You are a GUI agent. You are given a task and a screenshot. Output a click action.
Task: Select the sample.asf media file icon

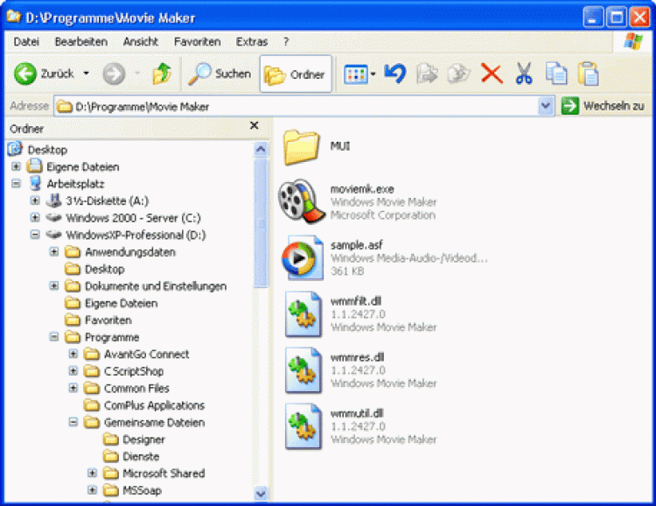coord(303,257)
